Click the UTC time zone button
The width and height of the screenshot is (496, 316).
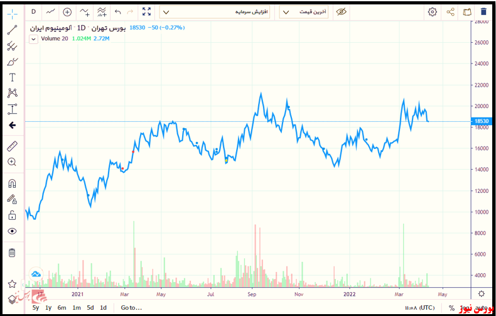point(419,308)
